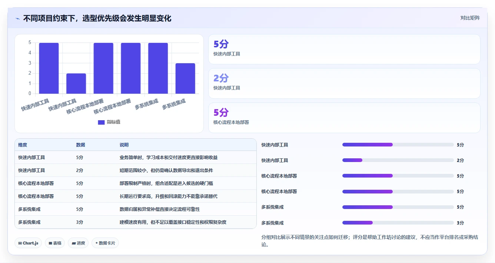Screen dimensions: 495x263
Task: Click the y-axis label 4 on the chart
Action: click(x=30, y=53)
